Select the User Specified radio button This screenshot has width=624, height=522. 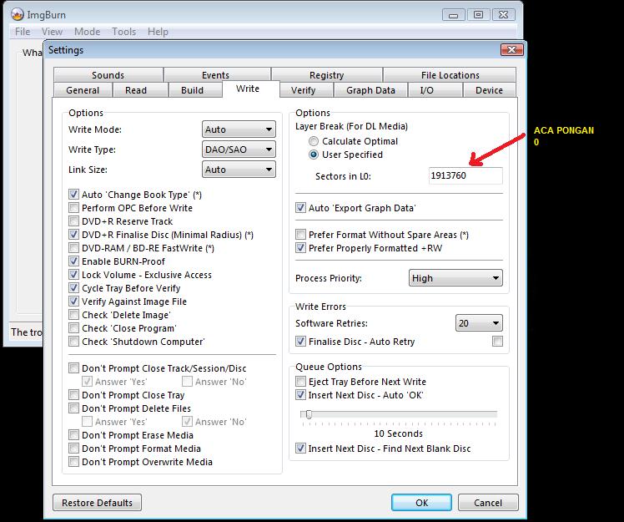coord(314,155)
